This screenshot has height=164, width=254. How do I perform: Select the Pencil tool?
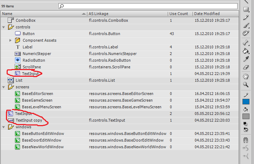[x=246, y=17]
